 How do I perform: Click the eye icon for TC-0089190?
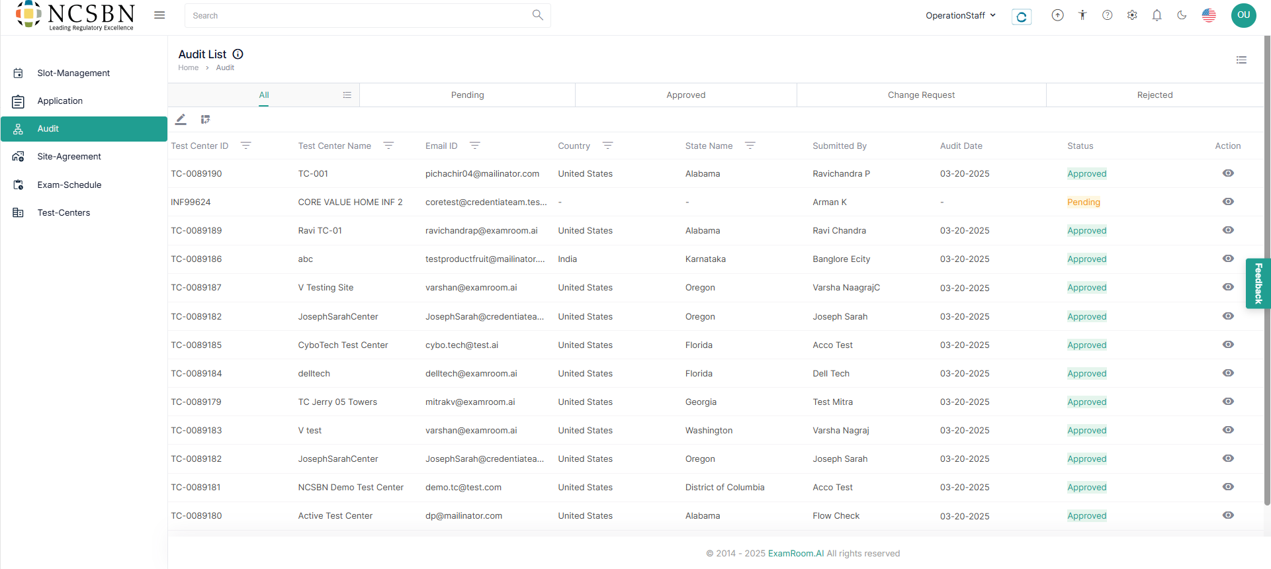pyautogui.click(x=1228, y=173)
